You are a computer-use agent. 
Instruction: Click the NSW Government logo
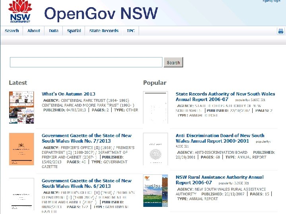tap(20, 11)
